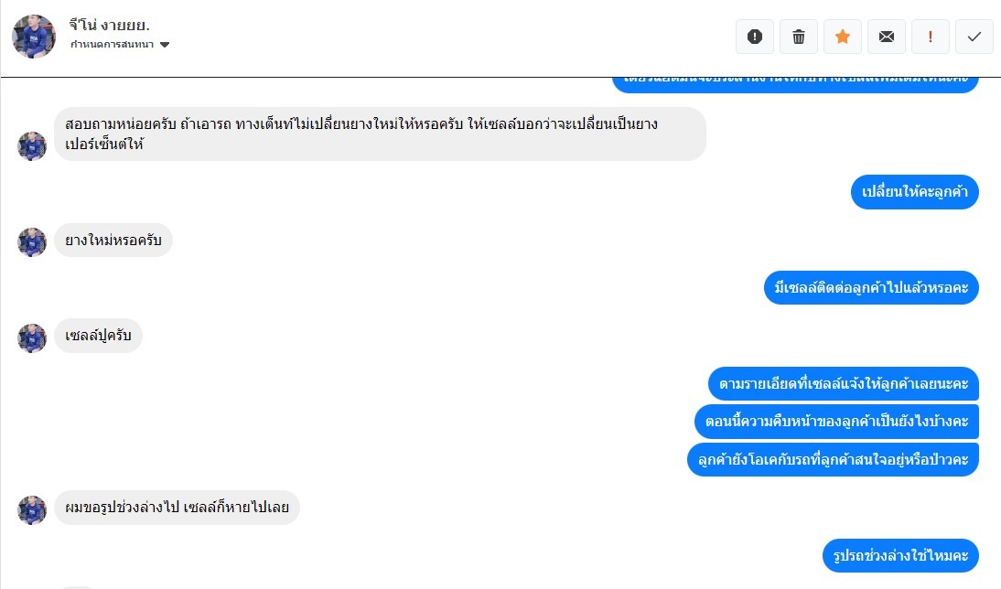Flag conversation with red exclamation mark
Screen dimensions: 1001x589
(931, 37)
